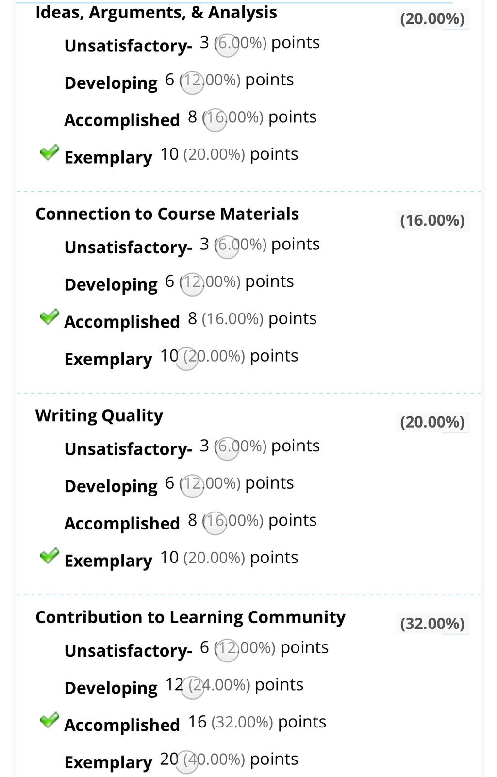
Task: Click the green checkmark beside Ideas Exemplary
Action: click(49, 152)
